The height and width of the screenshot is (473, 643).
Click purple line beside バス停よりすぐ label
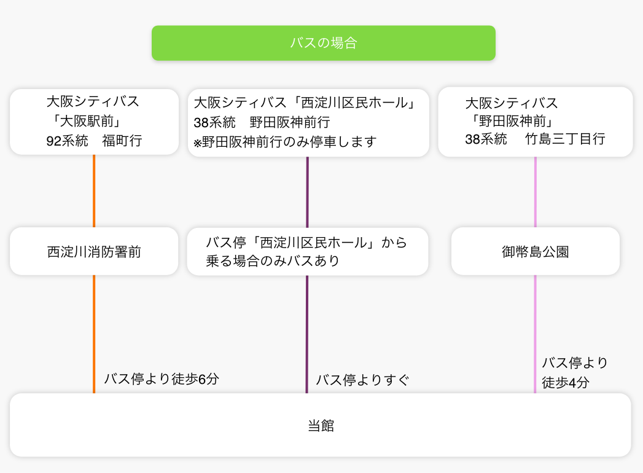coord(307,369)
